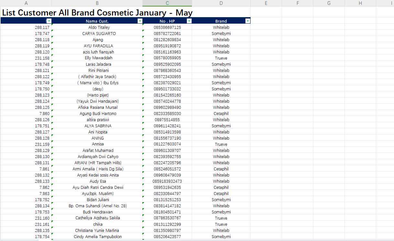This screenshot has width=394, height=241.
Task: Select cell (Yayuk Dwi Handayani)
Action: [x=97, y=101]
